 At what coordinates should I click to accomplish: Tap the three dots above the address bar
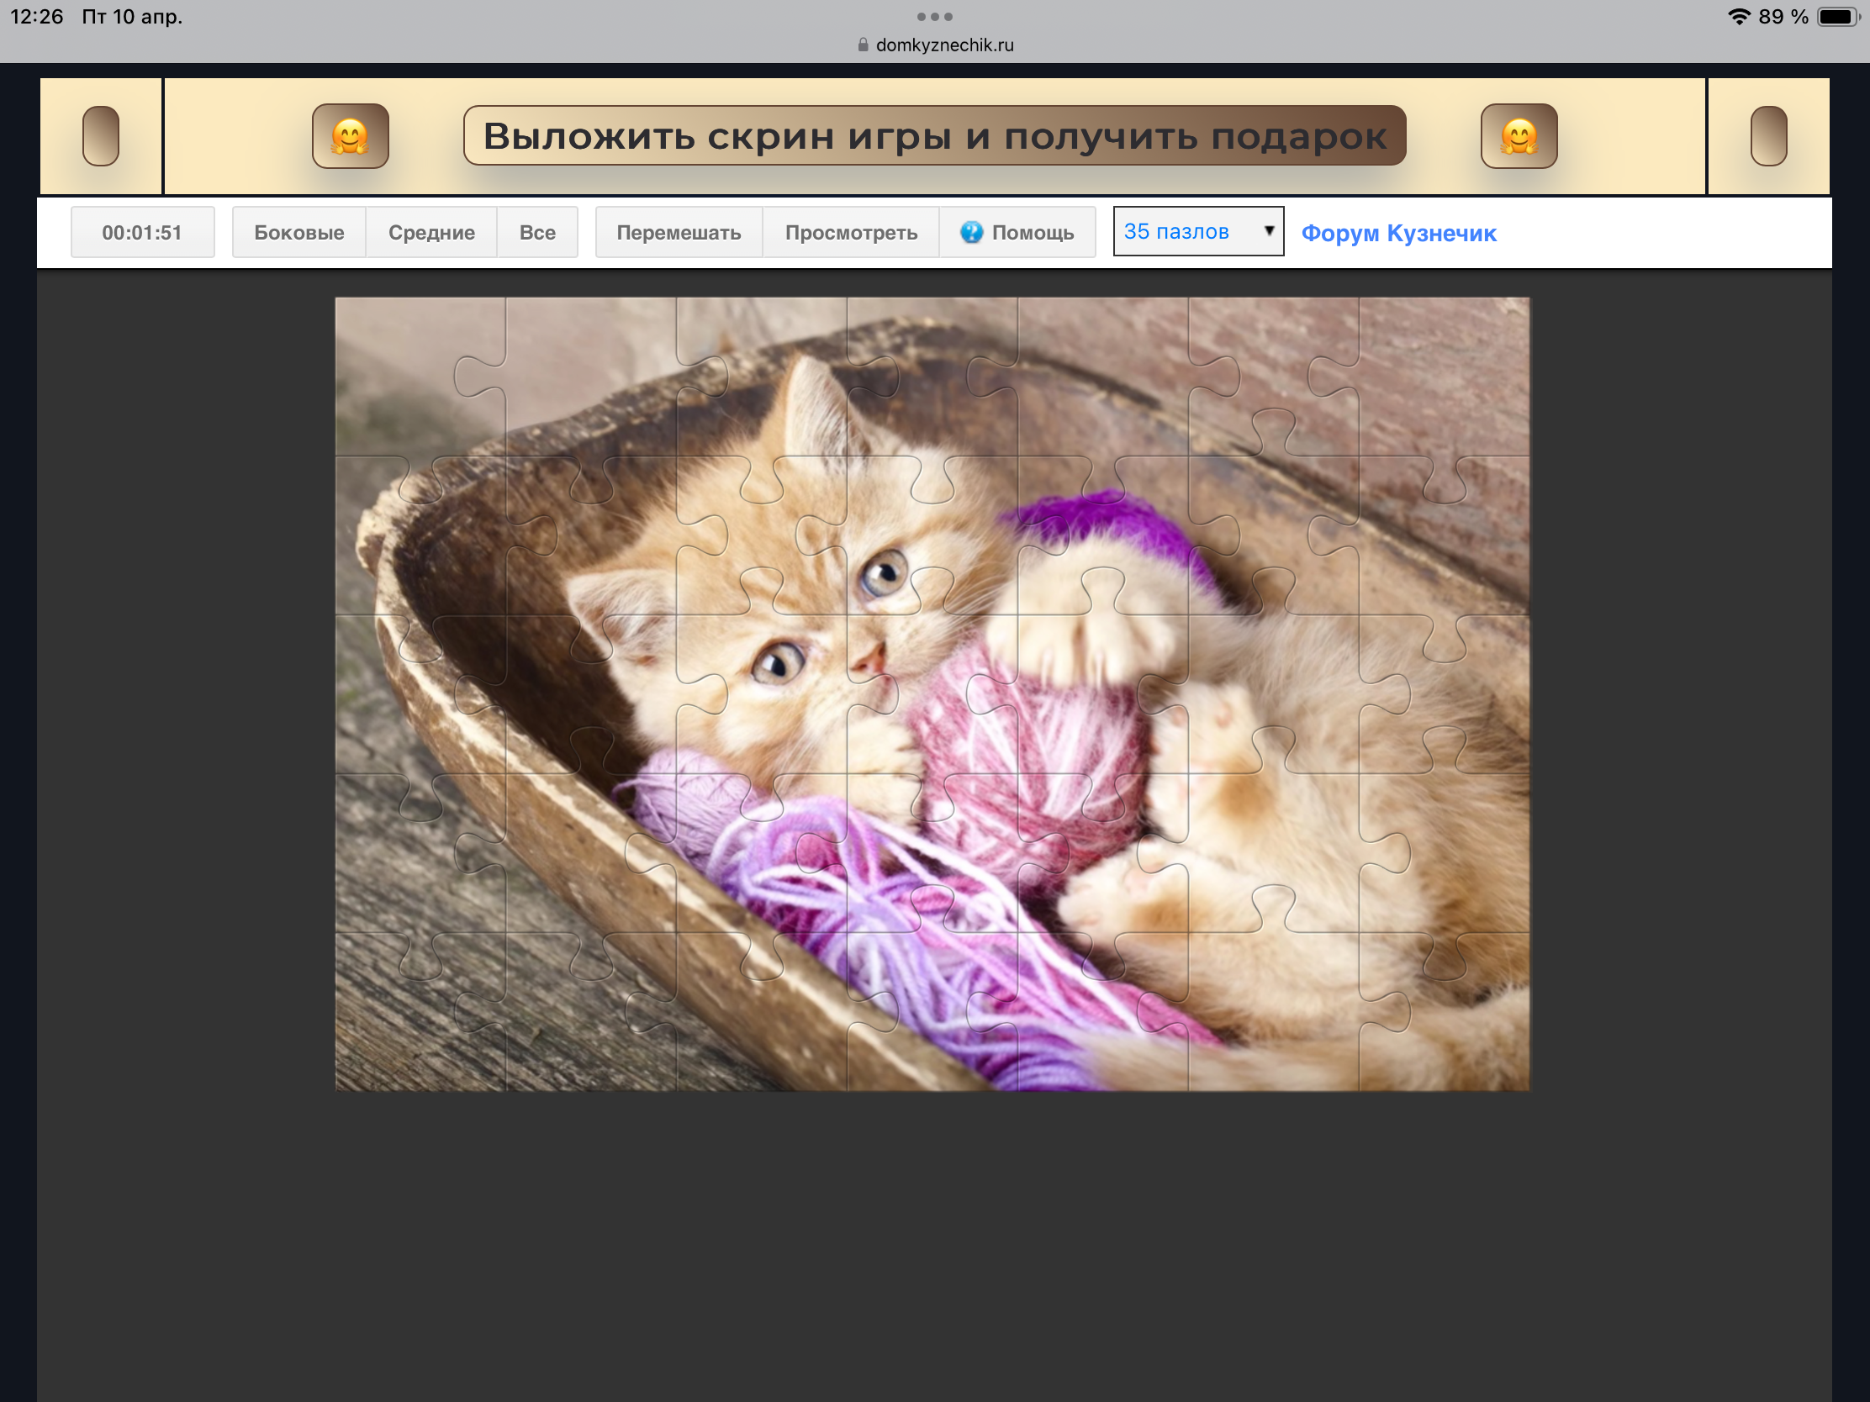point(934,17)
